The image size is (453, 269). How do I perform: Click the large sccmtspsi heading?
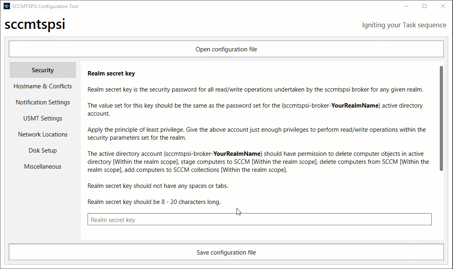coord(35,24)
